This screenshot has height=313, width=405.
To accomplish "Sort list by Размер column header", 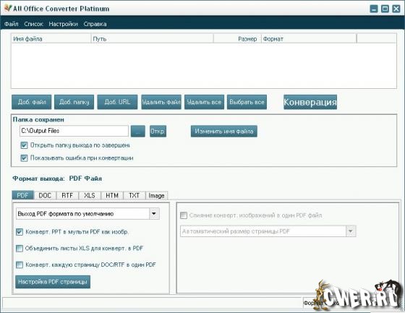I will tap(237, 39).
